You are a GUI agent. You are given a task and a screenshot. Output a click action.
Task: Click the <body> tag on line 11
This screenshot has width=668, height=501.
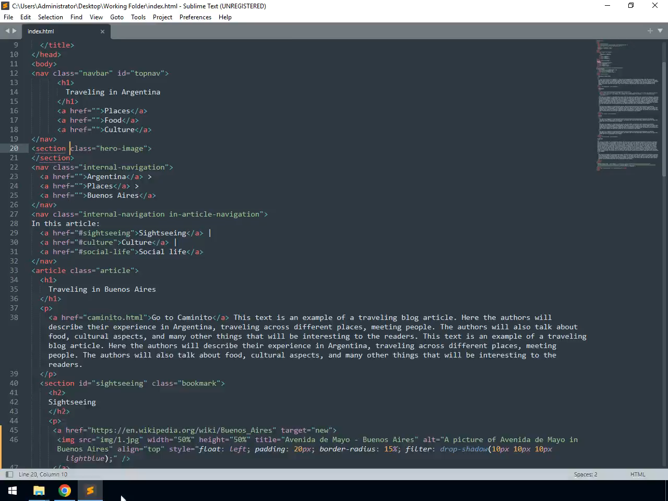[44, 64]
